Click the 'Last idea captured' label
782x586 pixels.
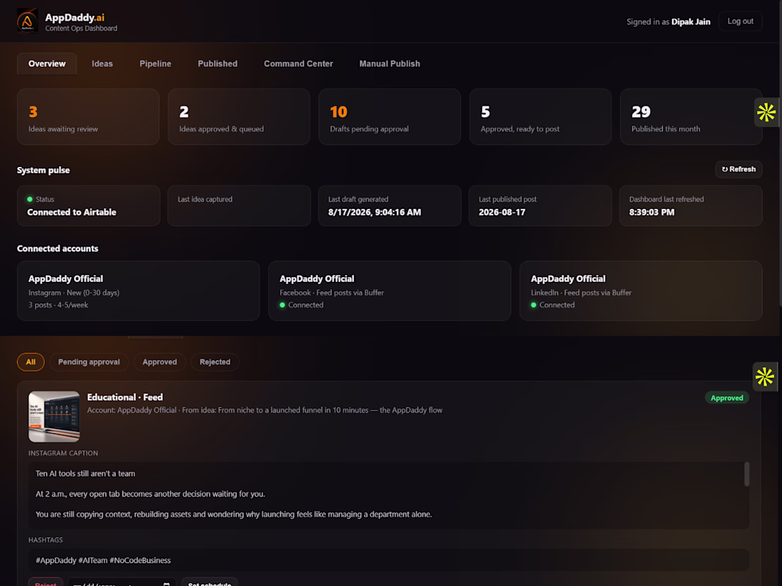pos(205,200)
